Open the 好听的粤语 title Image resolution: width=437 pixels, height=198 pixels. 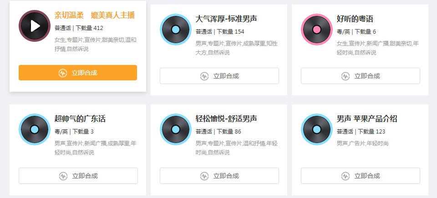[355, 19]
